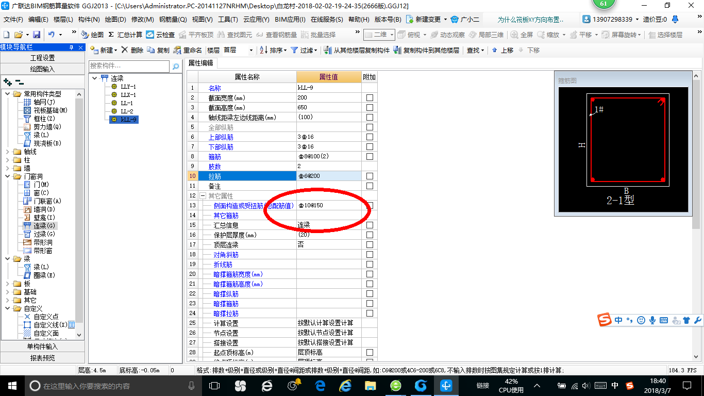Tick 附加 checkbox for 对角斜筋 row
The image size is (704, 396).
[370, 255]
